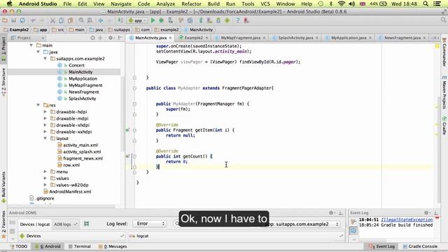
Task: Toggle the TODO tool window
Action: [19, 246]
